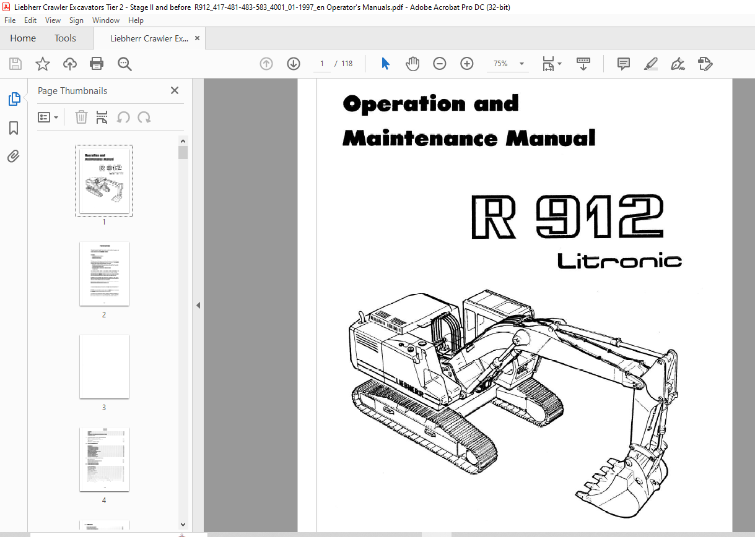Go to previous page arrow
755x537 pixels.
266,64
